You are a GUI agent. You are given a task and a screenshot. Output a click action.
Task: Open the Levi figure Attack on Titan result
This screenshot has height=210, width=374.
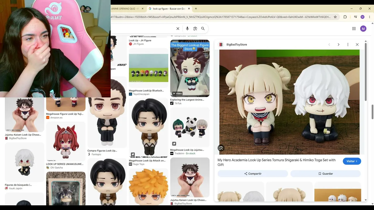coord(149,128)
